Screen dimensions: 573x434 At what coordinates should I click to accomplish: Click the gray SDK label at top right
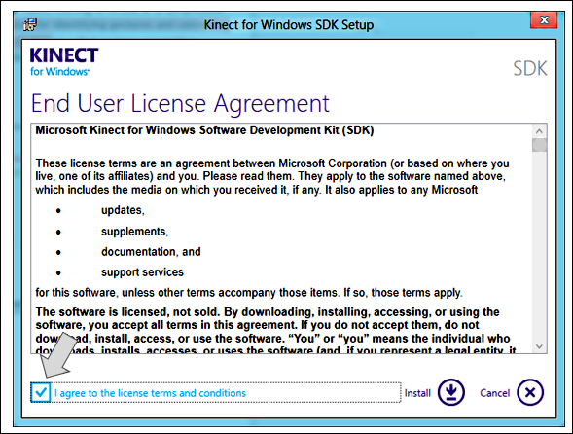coord(530,68)
